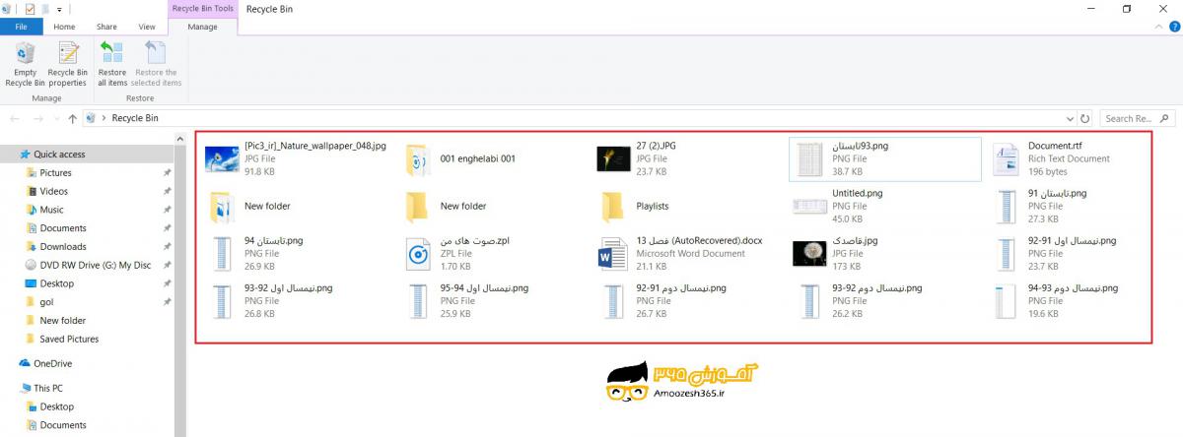This screenshot has width=1183, height=437.
Task: Collapse the Quick access tree node
Action: 11,155
